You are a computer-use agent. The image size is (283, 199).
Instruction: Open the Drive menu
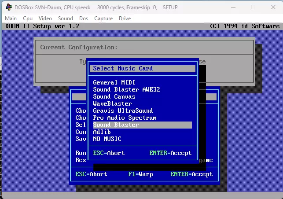pos(125,18)
